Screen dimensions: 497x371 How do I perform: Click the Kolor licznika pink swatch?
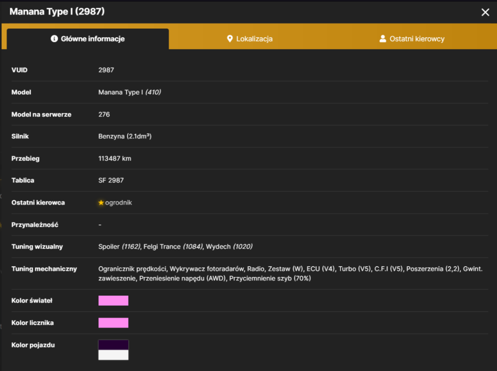click(113, 323)
